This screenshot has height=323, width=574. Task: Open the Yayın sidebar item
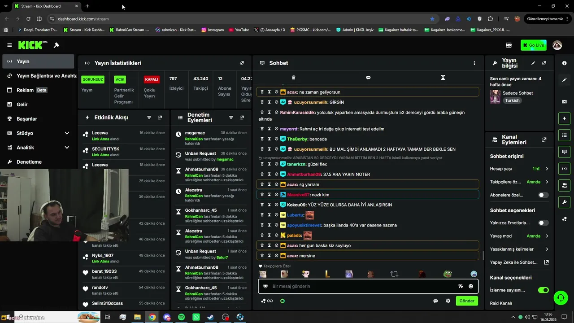click(38, 61)
